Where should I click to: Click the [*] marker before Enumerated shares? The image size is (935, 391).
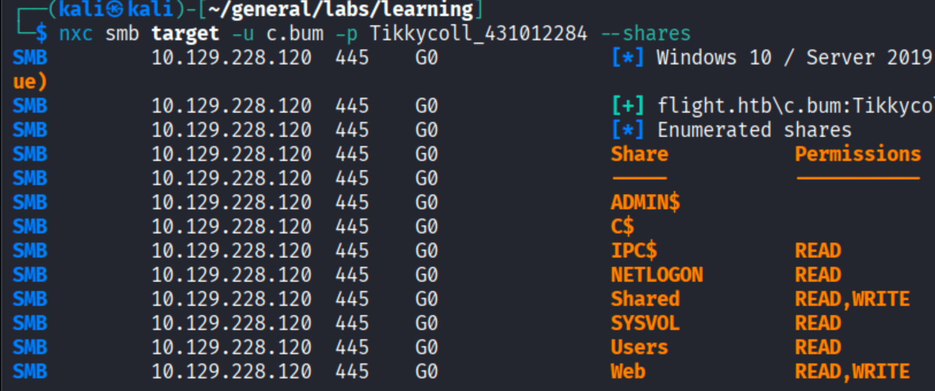tap(628, 130)
